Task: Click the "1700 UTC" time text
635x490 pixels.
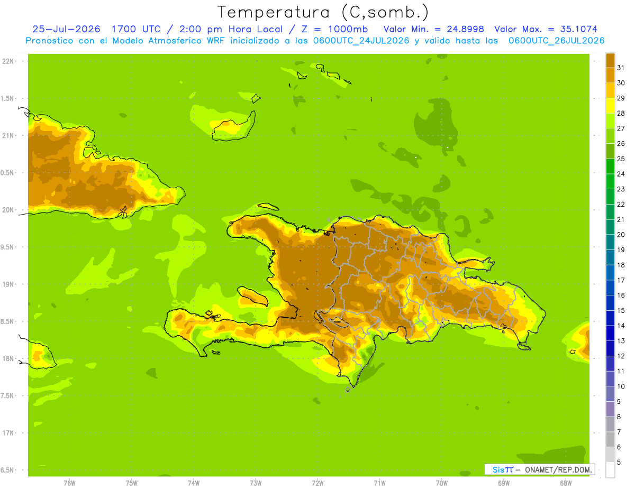Action: tap(137, 29)
